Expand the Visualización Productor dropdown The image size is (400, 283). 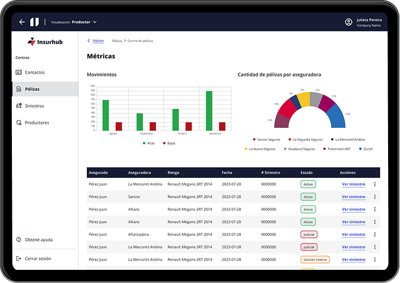click(95, 22)
